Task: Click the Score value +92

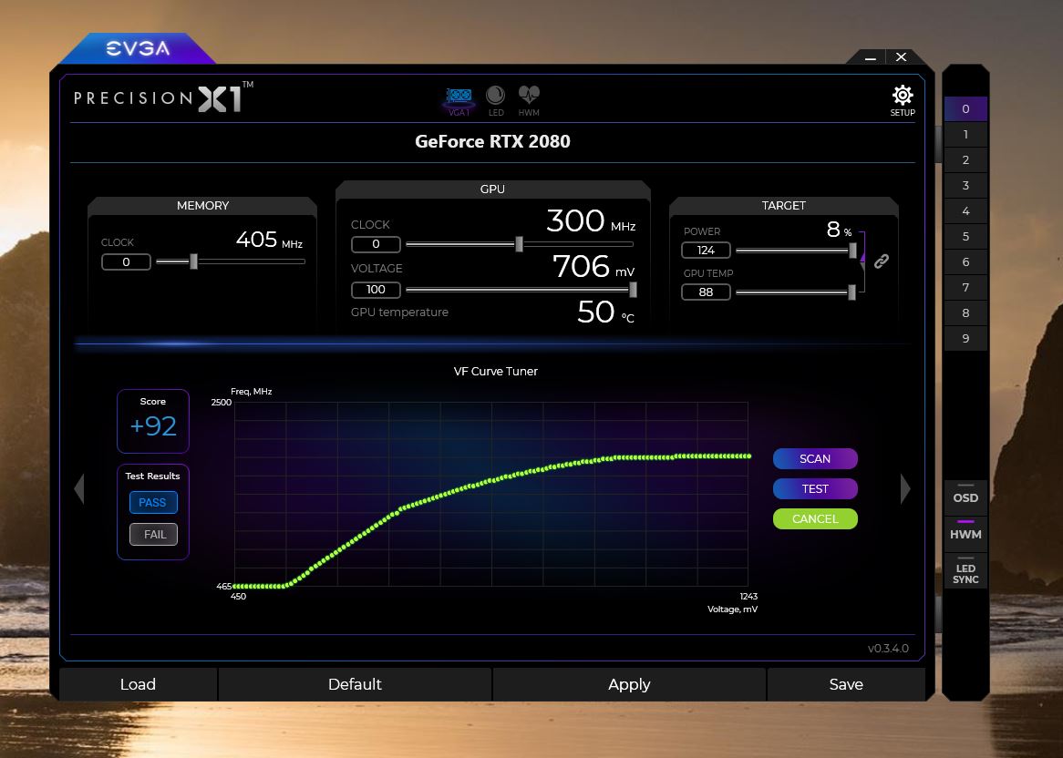Action: (153, 425)
